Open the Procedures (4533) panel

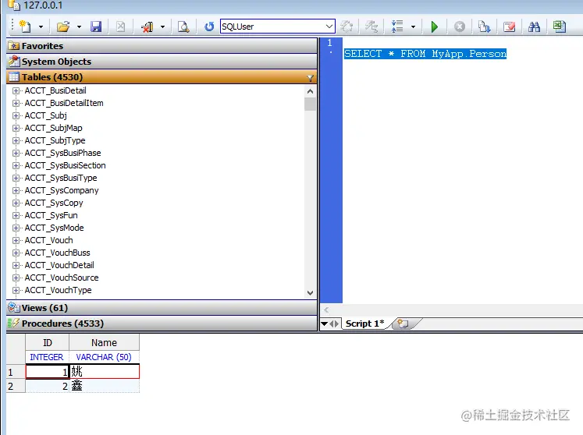click(x=162, y=324)
